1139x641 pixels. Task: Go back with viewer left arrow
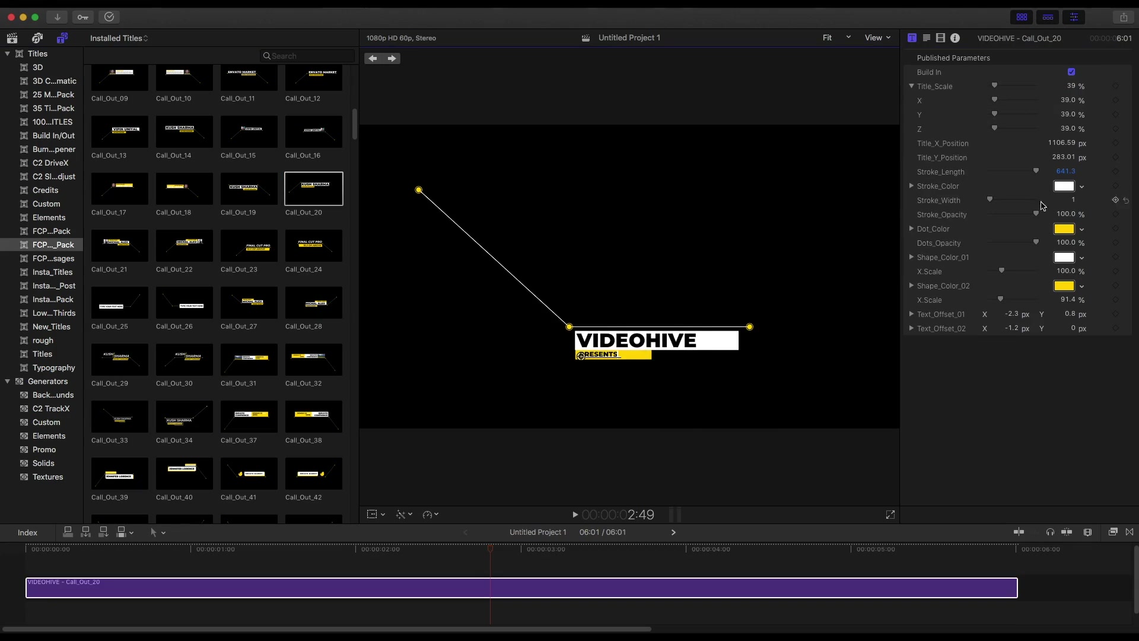click(x=373, y=58)
